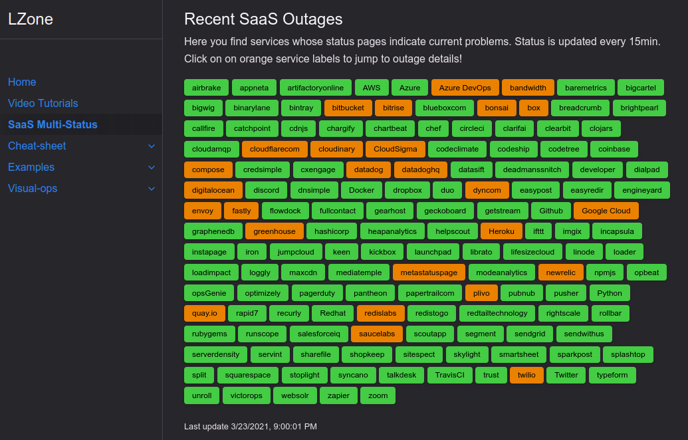Click the LZone site title
Screen dimensions: 688x440
click(x=31, y=19)
